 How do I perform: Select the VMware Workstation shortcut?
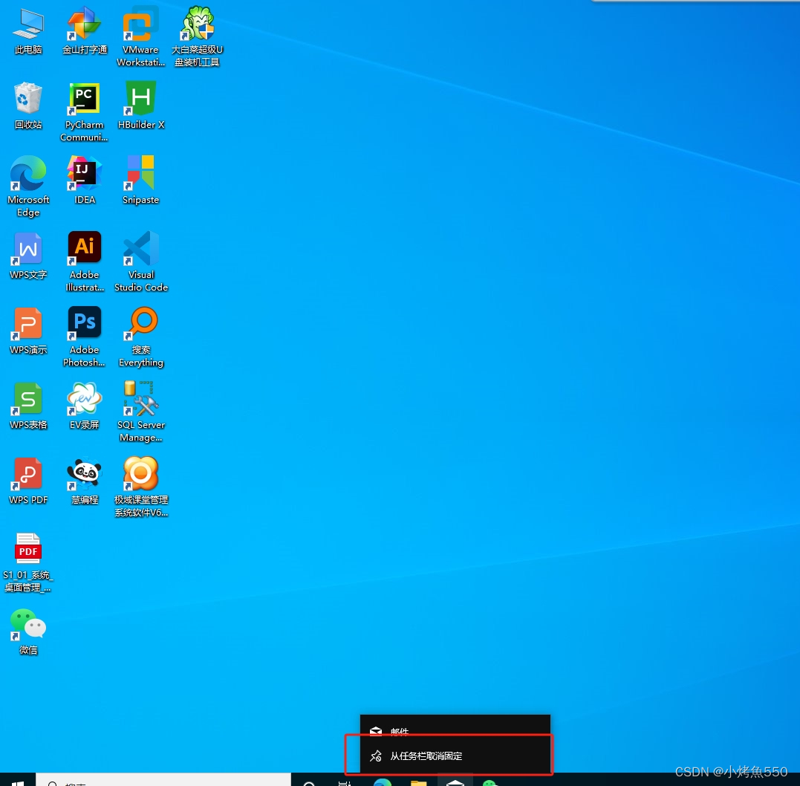(x=141, y=36)
